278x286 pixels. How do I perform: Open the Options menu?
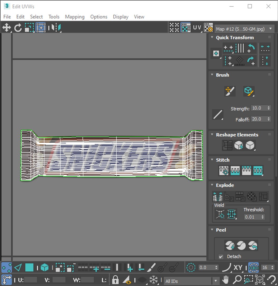point(99,17)
